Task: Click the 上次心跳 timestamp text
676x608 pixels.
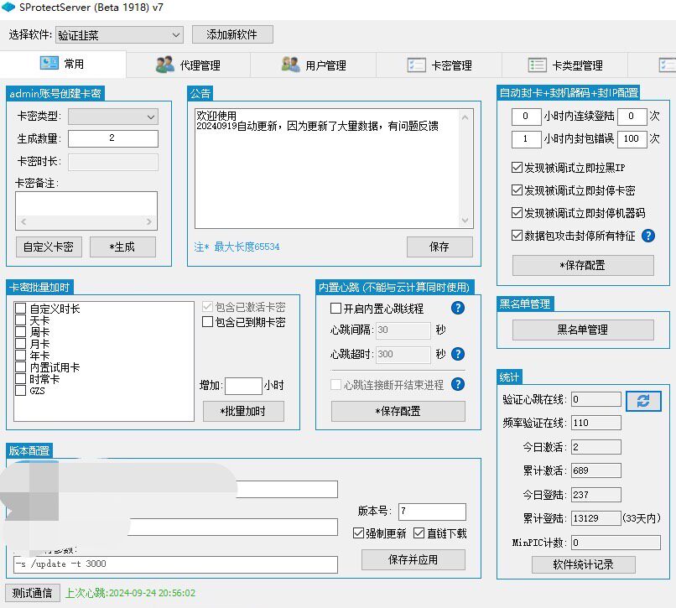Action: pos(130,593)
